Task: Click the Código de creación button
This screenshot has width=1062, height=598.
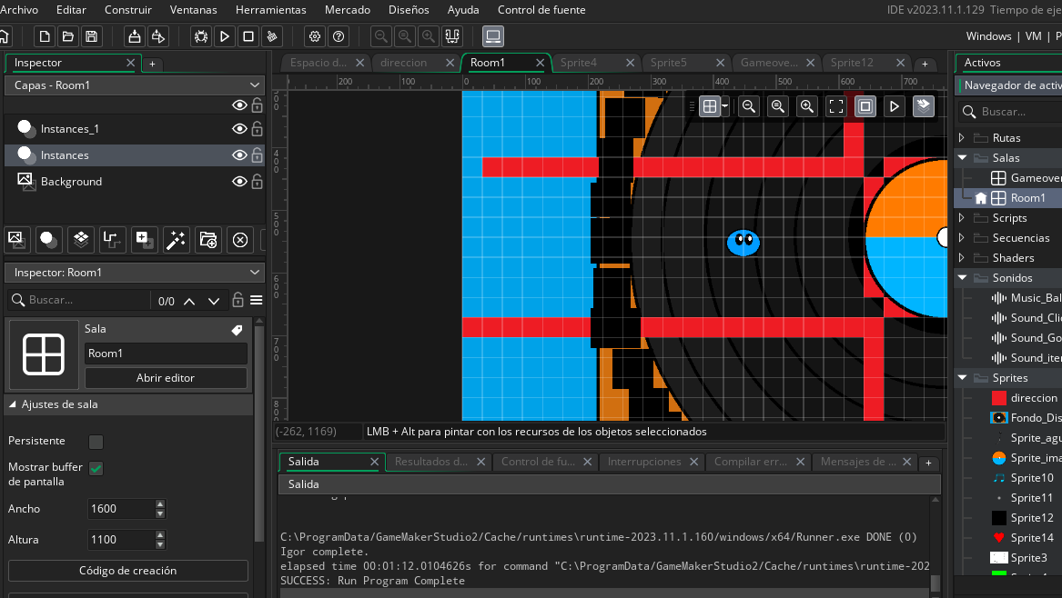Action: (x=127, y=571)
